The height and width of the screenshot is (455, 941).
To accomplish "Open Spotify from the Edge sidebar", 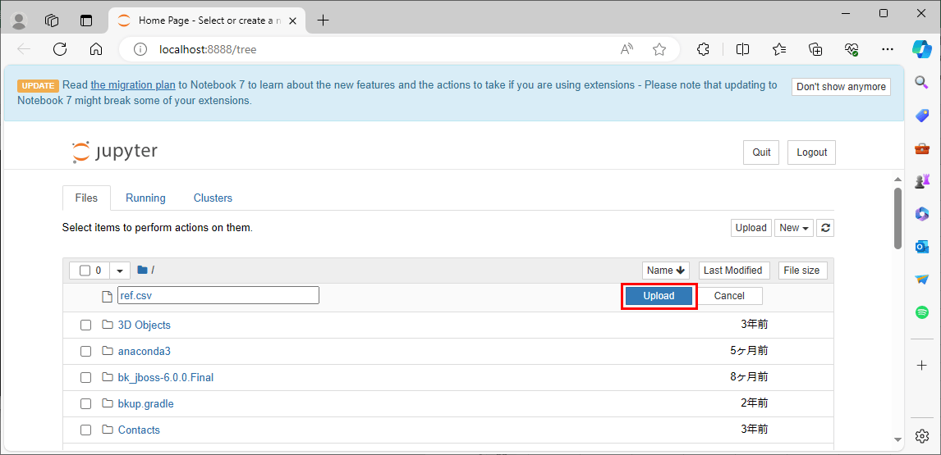I will point(922,312).
